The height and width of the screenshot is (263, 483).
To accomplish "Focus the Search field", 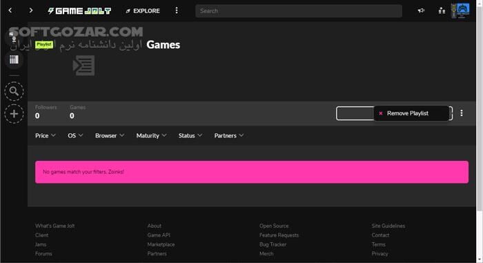I will pyautogui.click(x=299, y=11).
